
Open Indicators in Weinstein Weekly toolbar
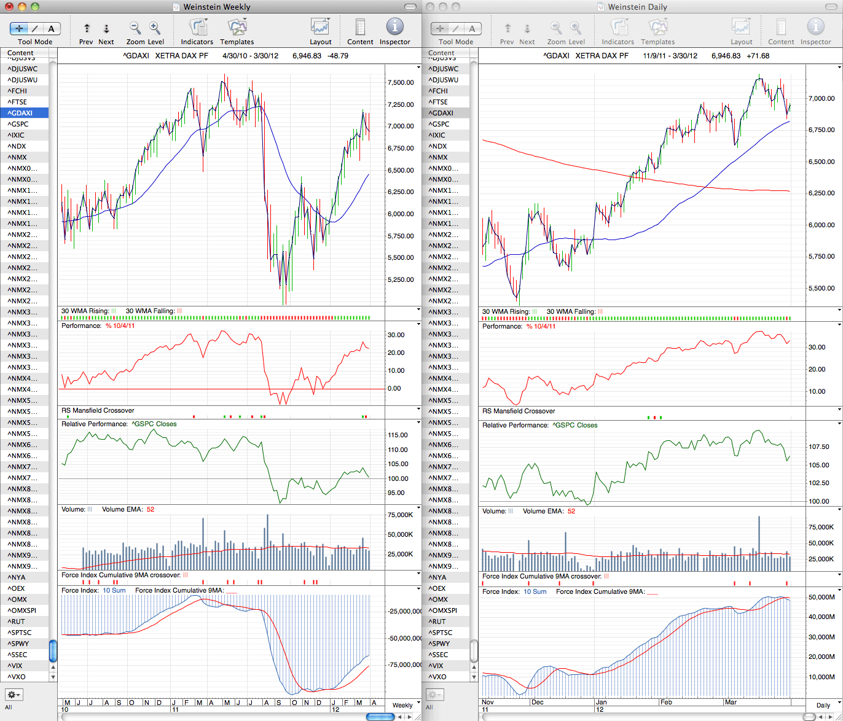197,27
